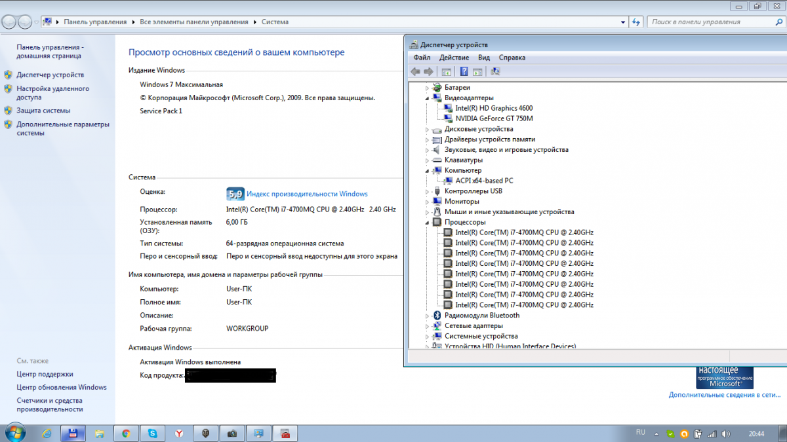
Task: Expand the Сетевые адаптеры node
Action: [x=428, y=326]
